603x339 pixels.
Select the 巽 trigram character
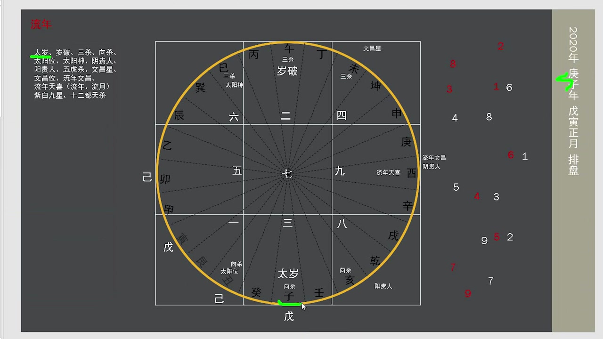[200, 88]
